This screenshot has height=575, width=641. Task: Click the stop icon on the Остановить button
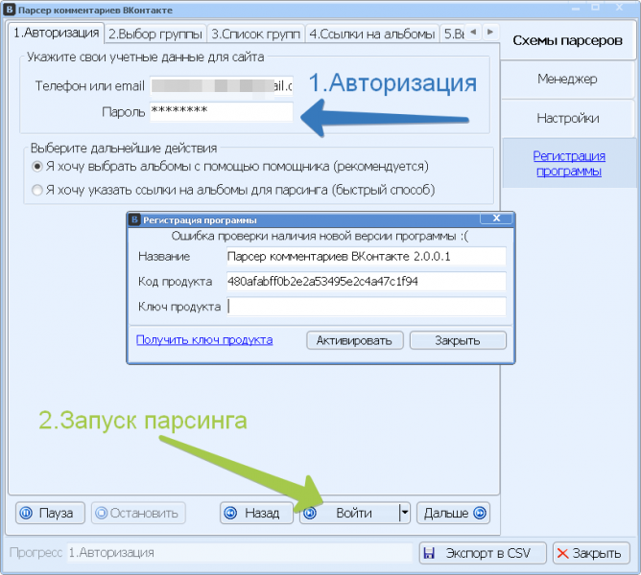(x=101, y=513)
